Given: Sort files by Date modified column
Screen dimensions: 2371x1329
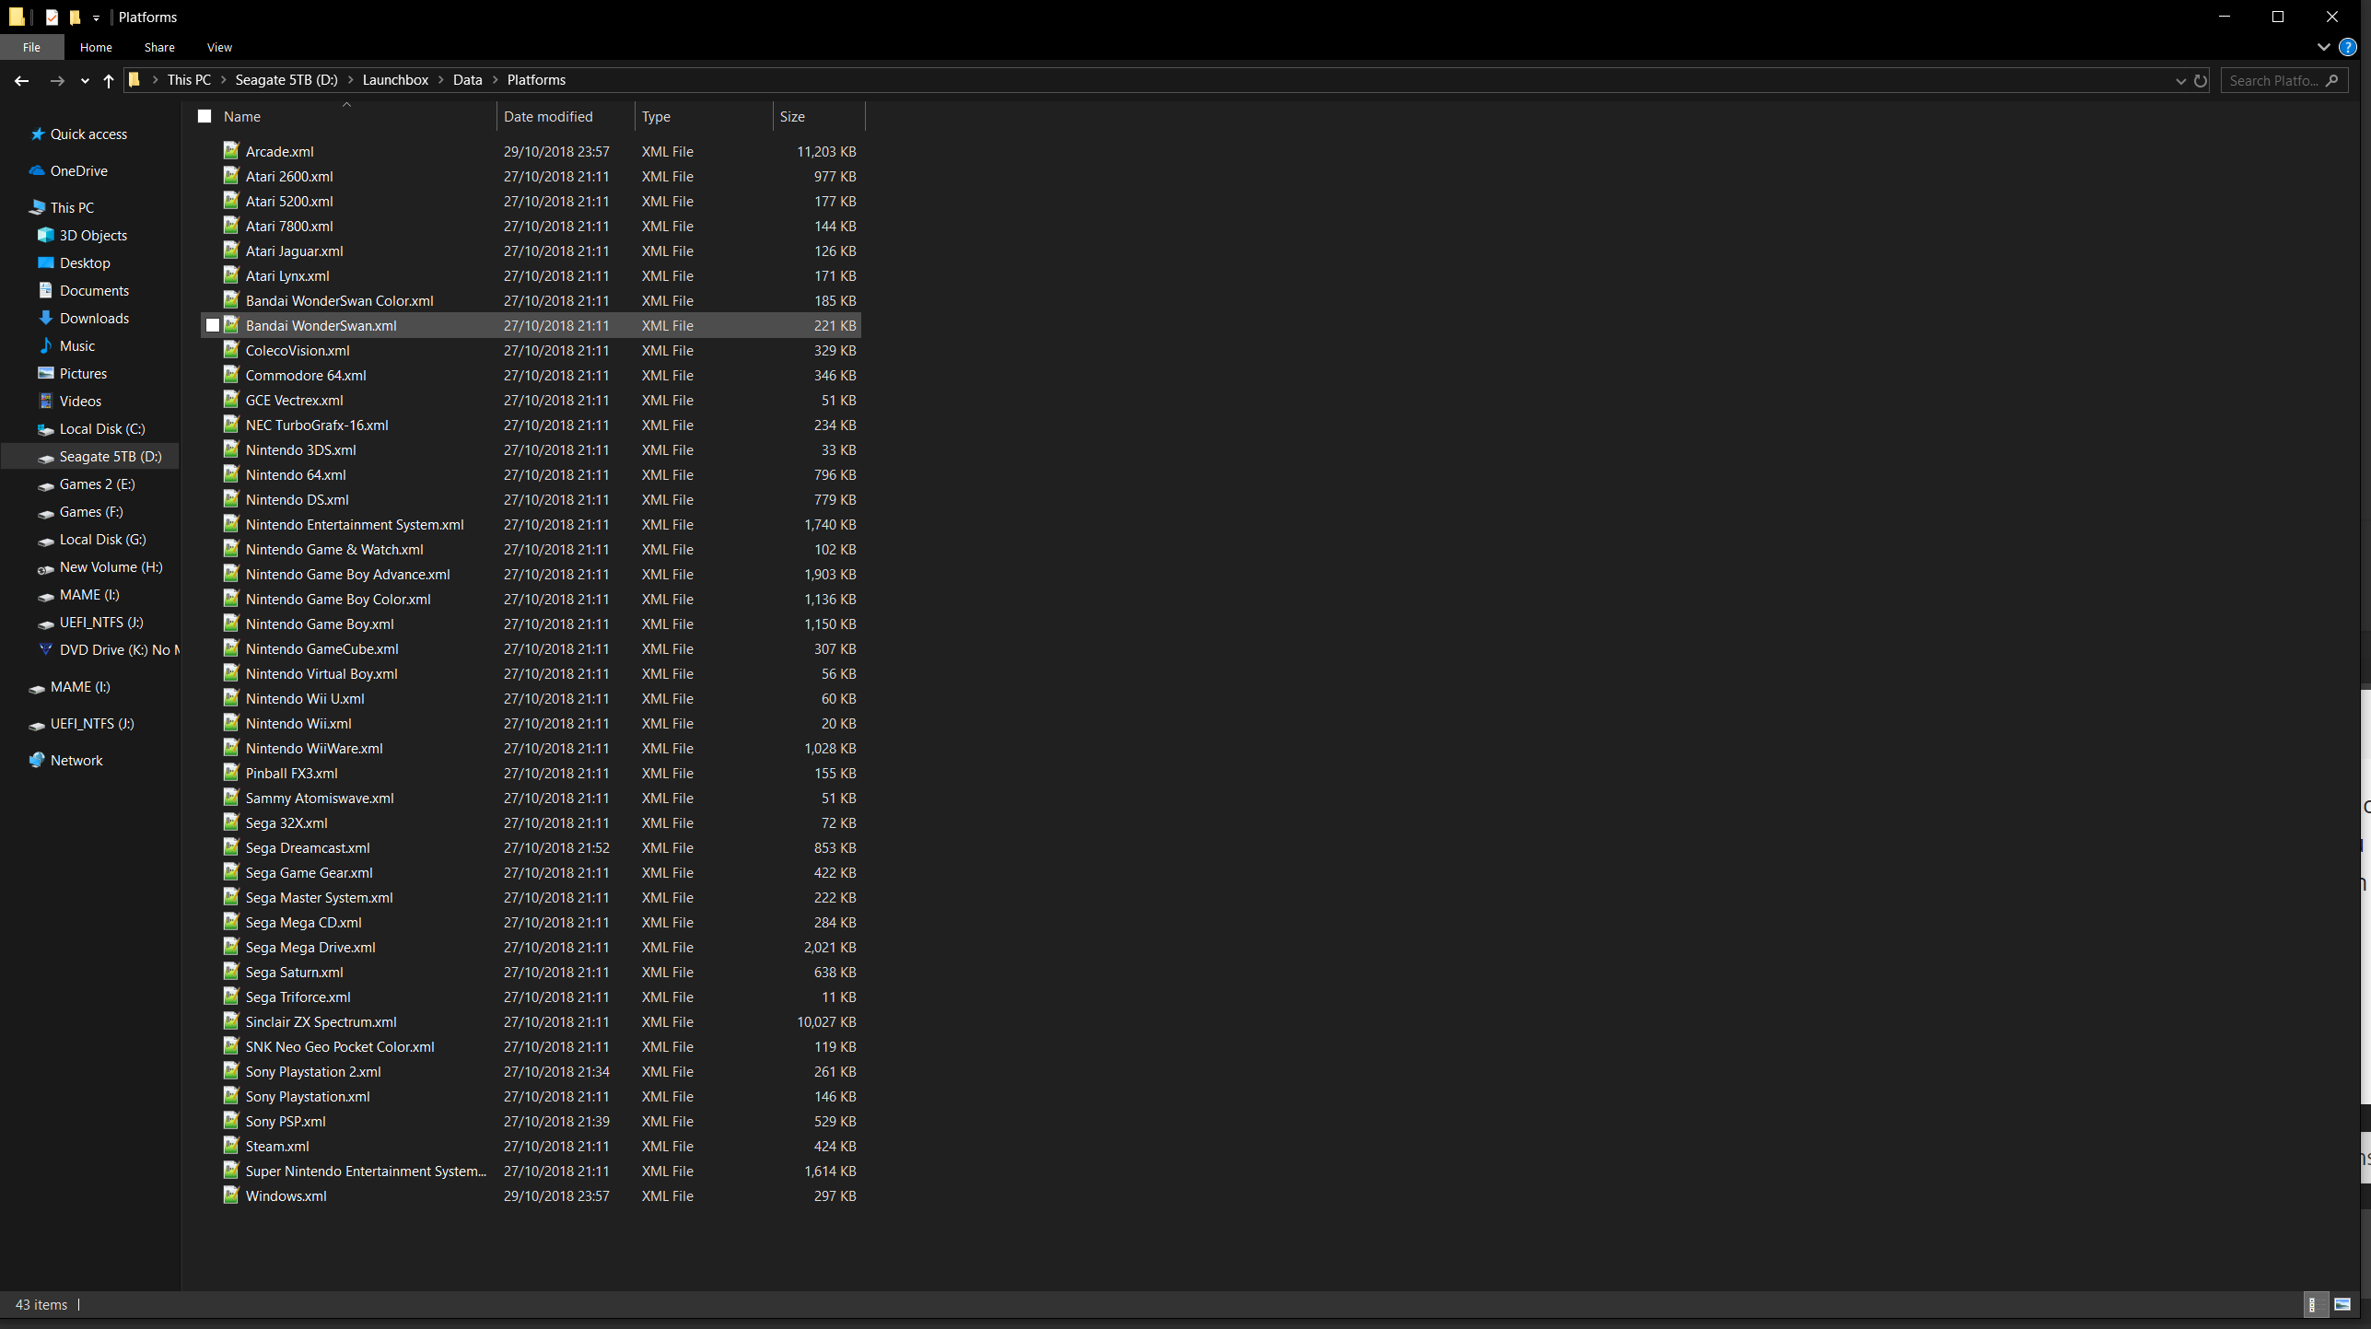Looking at the screenshot, I should coord(548,116).
